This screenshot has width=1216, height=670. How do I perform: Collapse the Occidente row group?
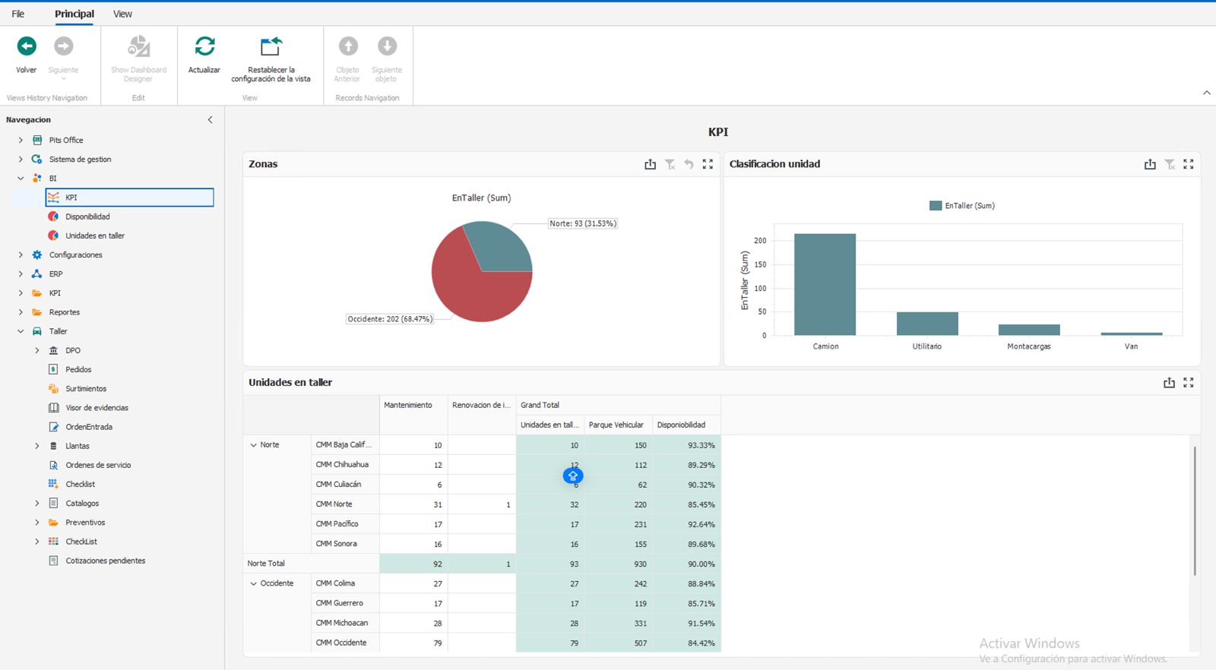(x=254, y=583)
